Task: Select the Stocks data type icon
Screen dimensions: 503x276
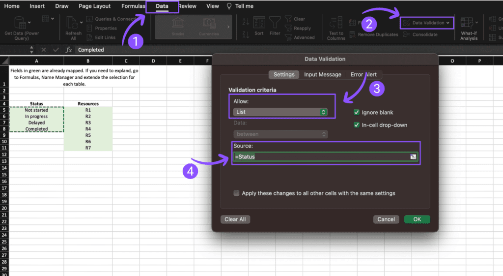Action: (x=178, y=24)
